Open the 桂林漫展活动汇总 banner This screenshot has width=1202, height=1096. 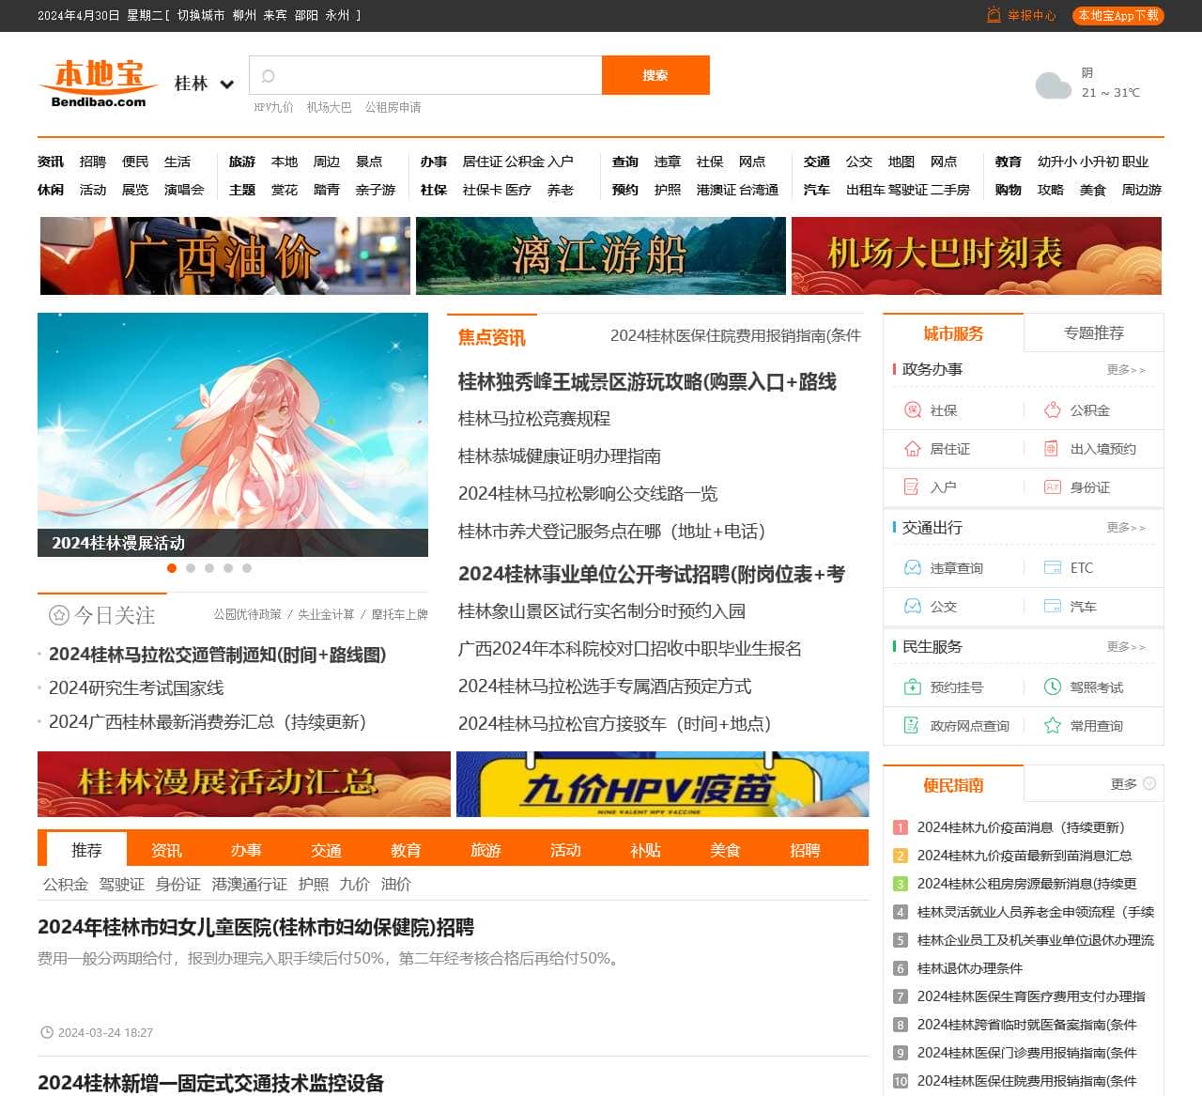244,784
